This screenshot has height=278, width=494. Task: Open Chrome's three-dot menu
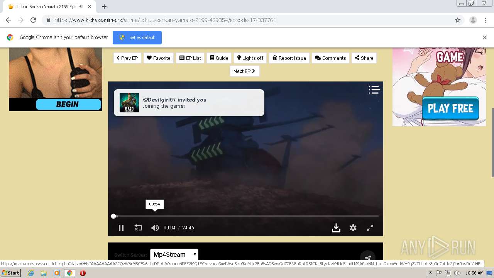click(486, 20)
